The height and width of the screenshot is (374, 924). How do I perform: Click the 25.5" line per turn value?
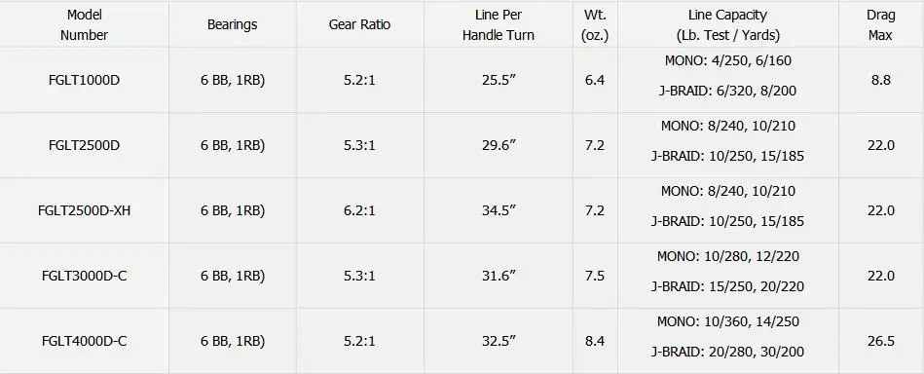point(499,80)
